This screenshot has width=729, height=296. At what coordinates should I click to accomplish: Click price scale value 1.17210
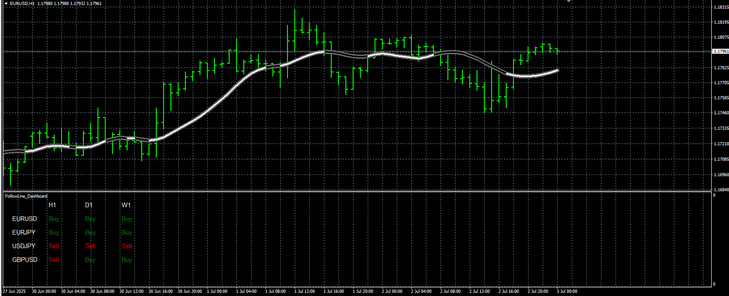721,144
